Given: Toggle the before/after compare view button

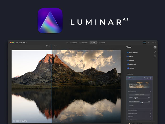Looking at the screenshot, I should 145,42.
